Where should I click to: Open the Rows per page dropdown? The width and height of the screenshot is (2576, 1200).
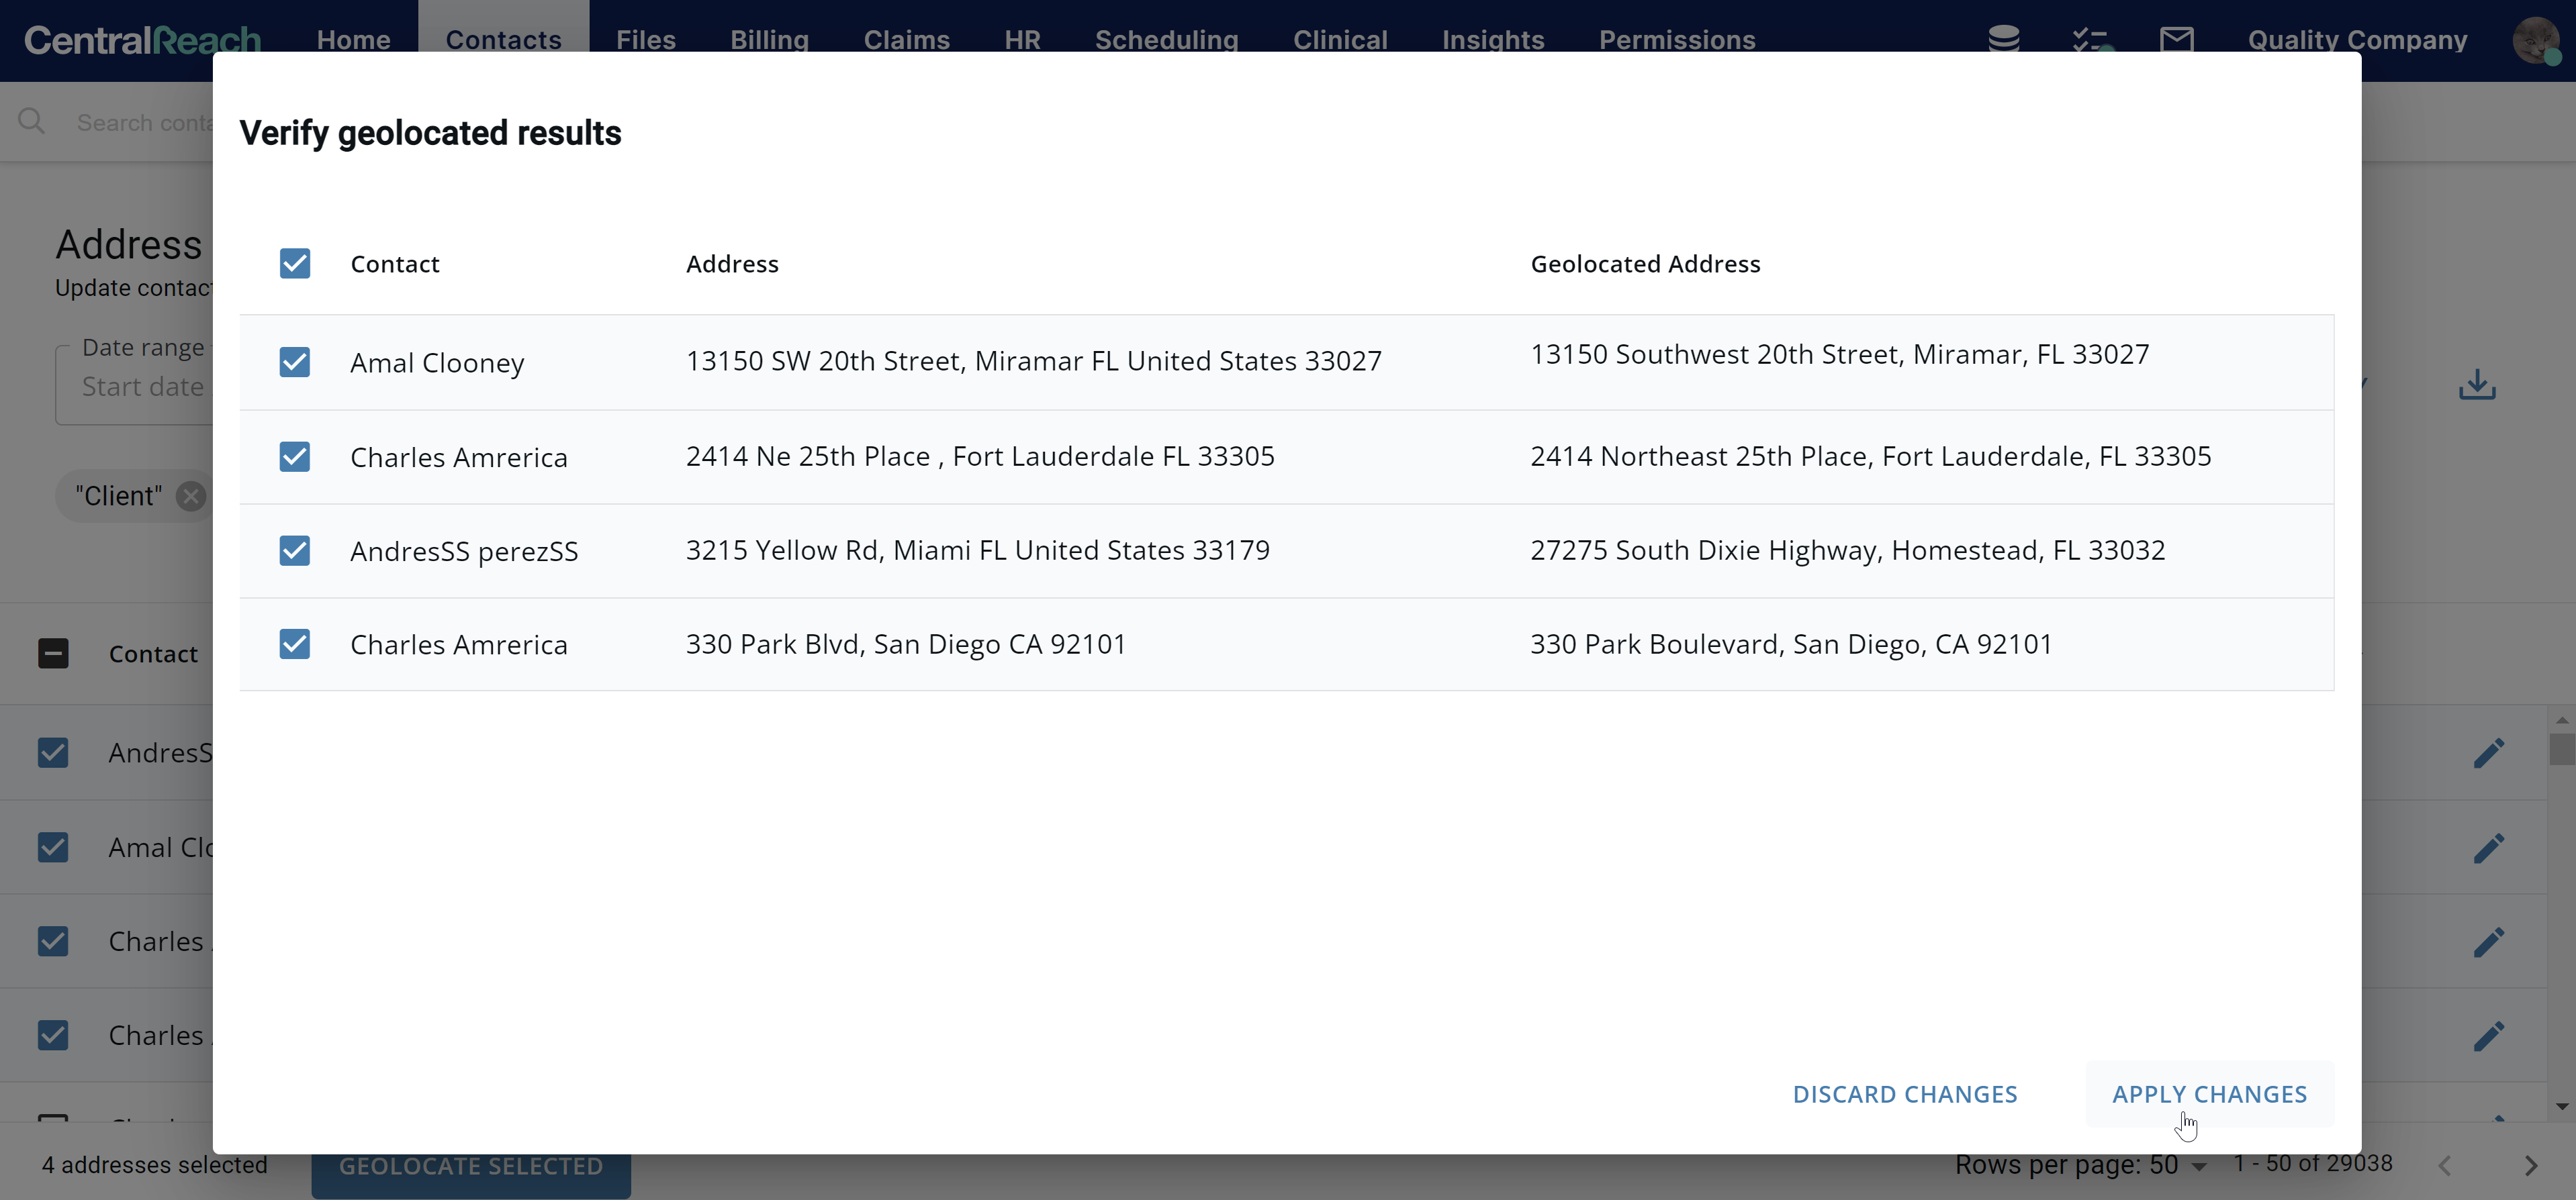(x=2179, y=1165)
